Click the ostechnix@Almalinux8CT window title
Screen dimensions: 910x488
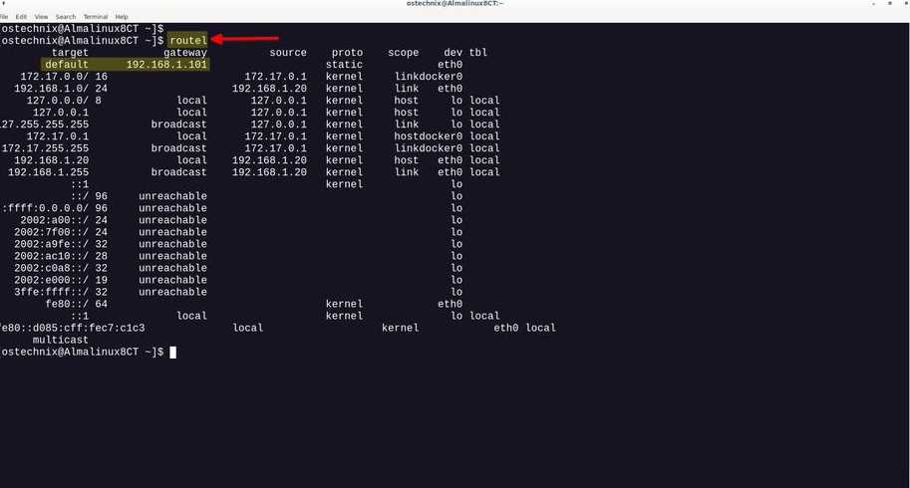[x=455, y=3]
